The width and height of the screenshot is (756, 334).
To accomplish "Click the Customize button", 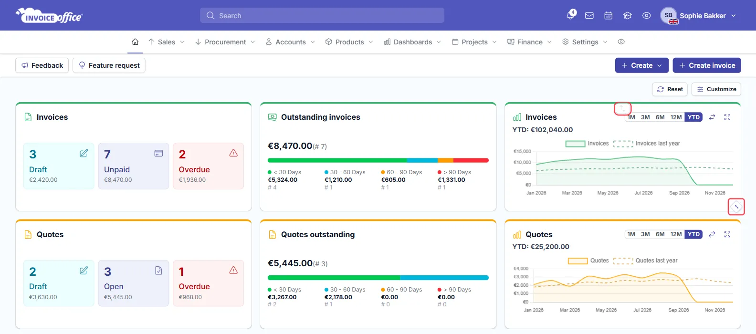I will 716,89.
